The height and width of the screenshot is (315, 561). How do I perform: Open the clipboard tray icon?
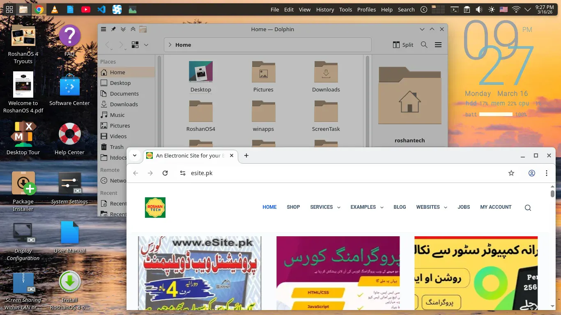point(467,9)
